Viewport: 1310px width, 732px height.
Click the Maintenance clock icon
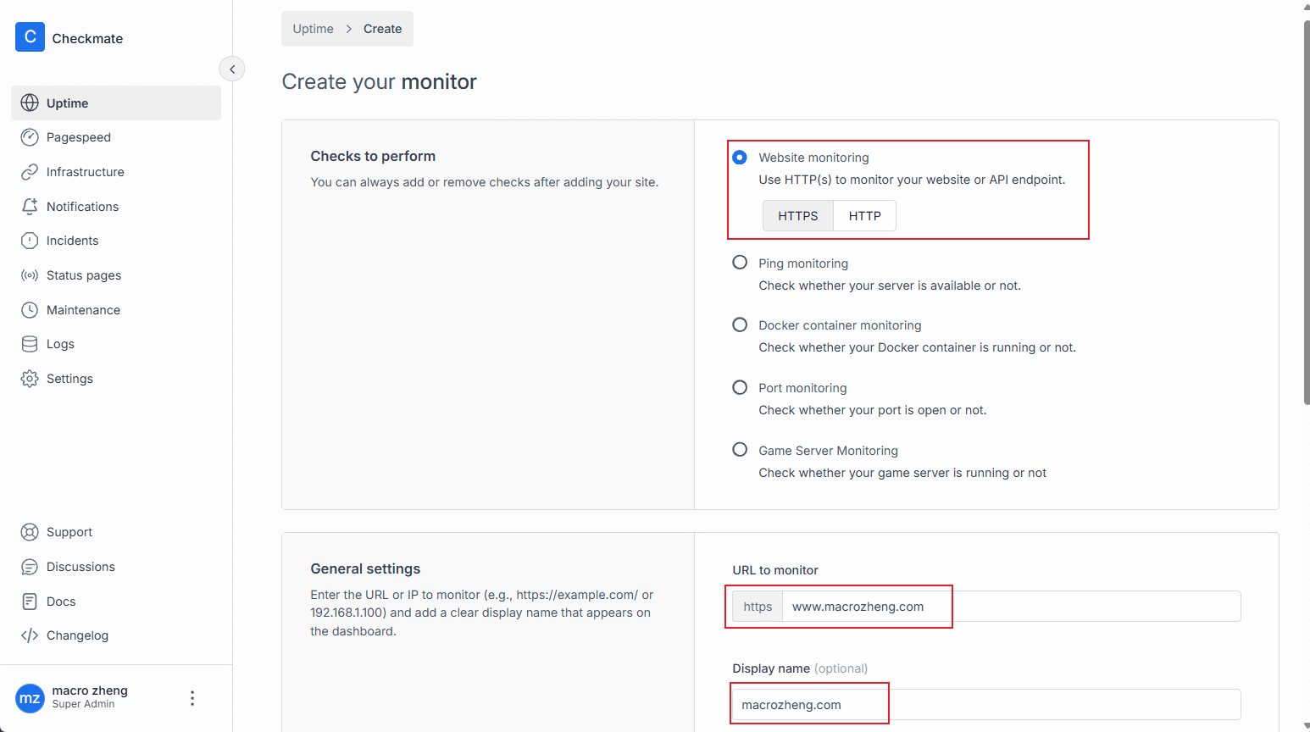[30, 310]
